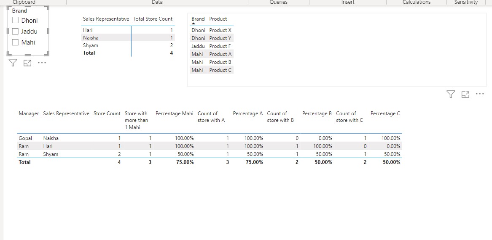492x240 pixels.
Task: Toggle the Jaddu brand checkbox
Action: (16, 32)
